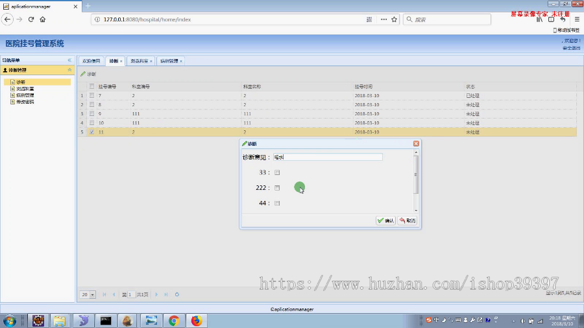Close the 诊断 dialog with red X

(416, 143)
